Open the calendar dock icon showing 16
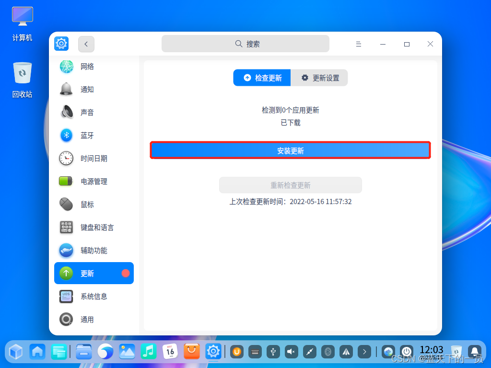 click(170, 352)
